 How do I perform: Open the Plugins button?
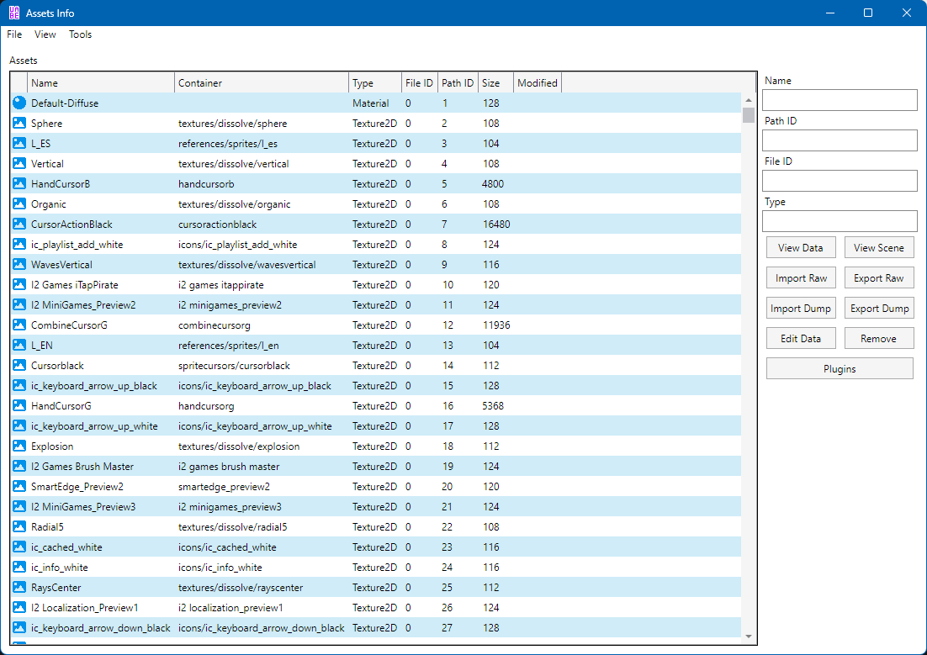[840, 368]
